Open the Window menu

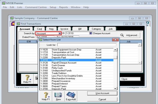76,7
